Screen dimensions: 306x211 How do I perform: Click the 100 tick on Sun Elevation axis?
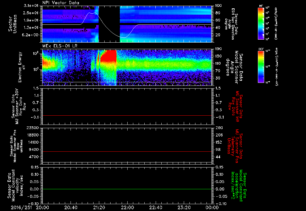(219, 6)
